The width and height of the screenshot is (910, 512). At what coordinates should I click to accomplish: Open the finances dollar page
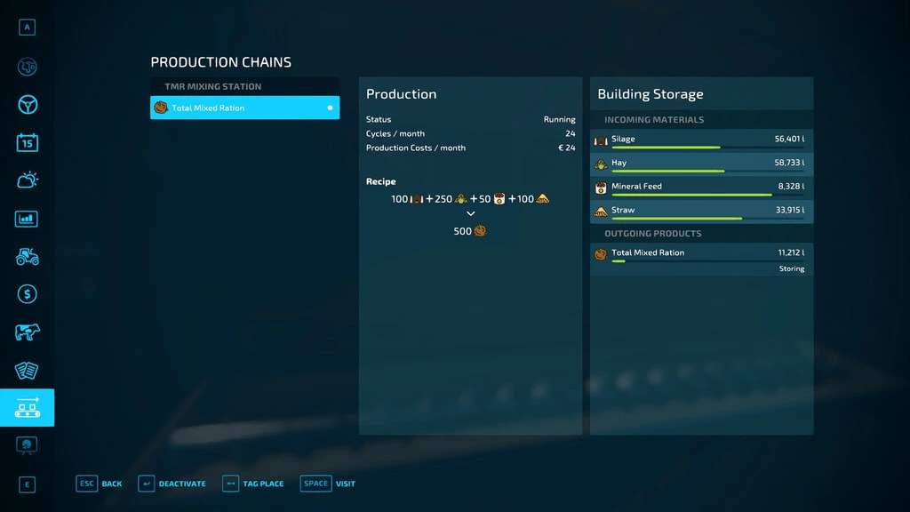click(27, 294)
